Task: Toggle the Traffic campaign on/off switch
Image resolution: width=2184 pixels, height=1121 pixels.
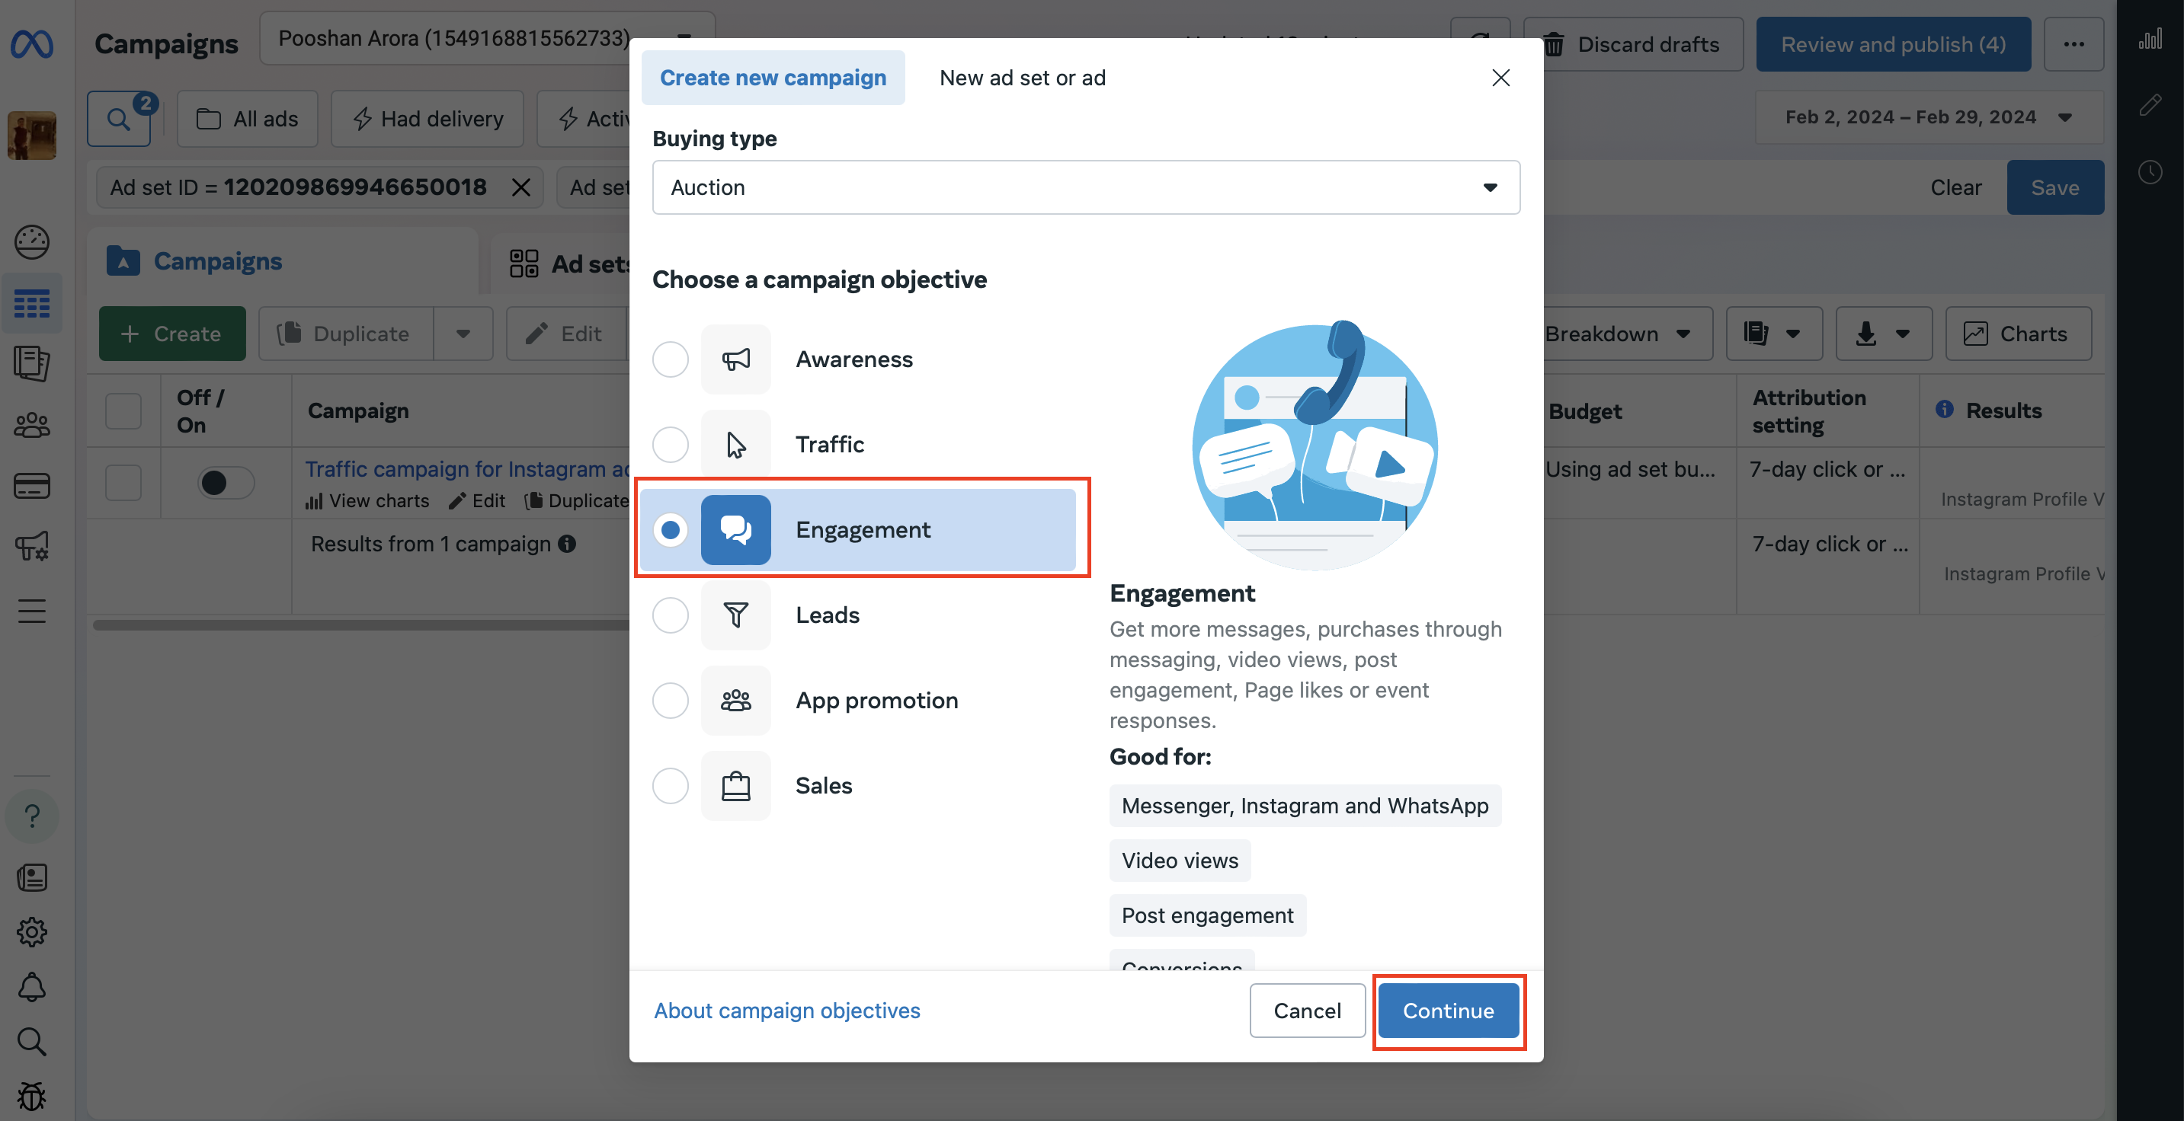Action: pos(226,483)
